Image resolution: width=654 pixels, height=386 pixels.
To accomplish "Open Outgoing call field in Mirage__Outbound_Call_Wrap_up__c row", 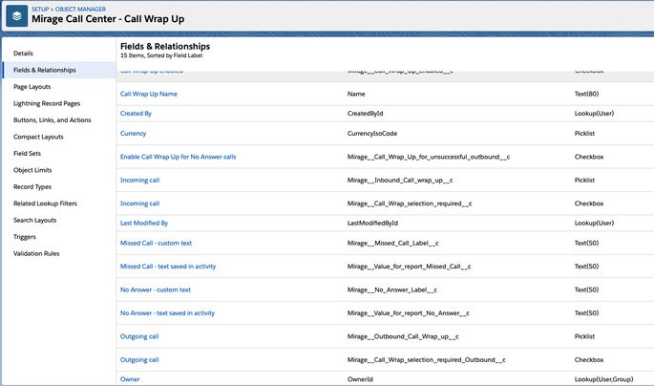I will 139,336.
